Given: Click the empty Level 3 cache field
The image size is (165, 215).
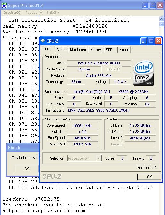Looking at the screenshot, I should (x=140, y=144).
